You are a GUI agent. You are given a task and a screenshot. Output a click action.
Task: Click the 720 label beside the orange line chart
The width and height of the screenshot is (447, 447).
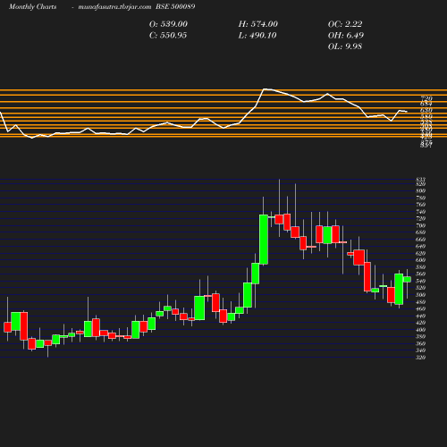pyautogui.click(x=426, y=98)
